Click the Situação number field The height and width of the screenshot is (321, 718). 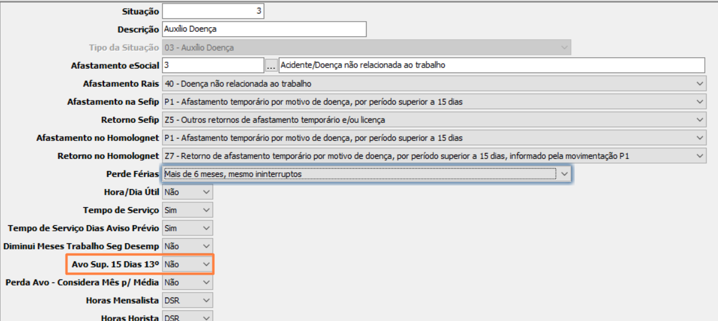213,11
